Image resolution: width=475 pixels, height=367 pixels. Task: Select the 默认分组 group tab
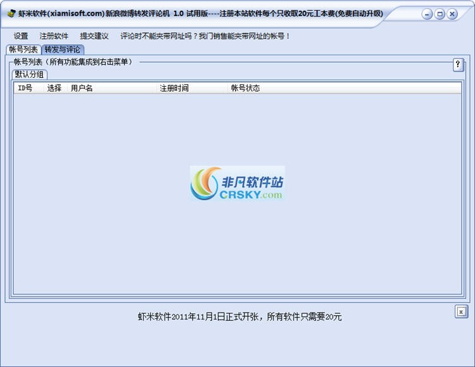click(x=29, y=74)
